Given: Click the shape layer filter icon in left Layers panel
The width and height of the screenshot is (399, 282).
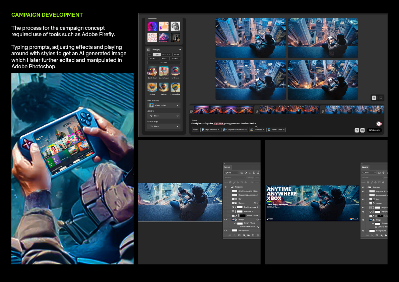Looking at the screenshot, I should coord(254,173).
